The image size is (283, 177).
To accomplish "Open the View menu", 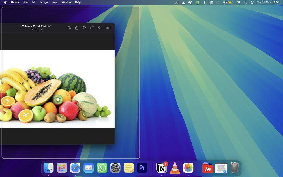I will click(55, 2).
